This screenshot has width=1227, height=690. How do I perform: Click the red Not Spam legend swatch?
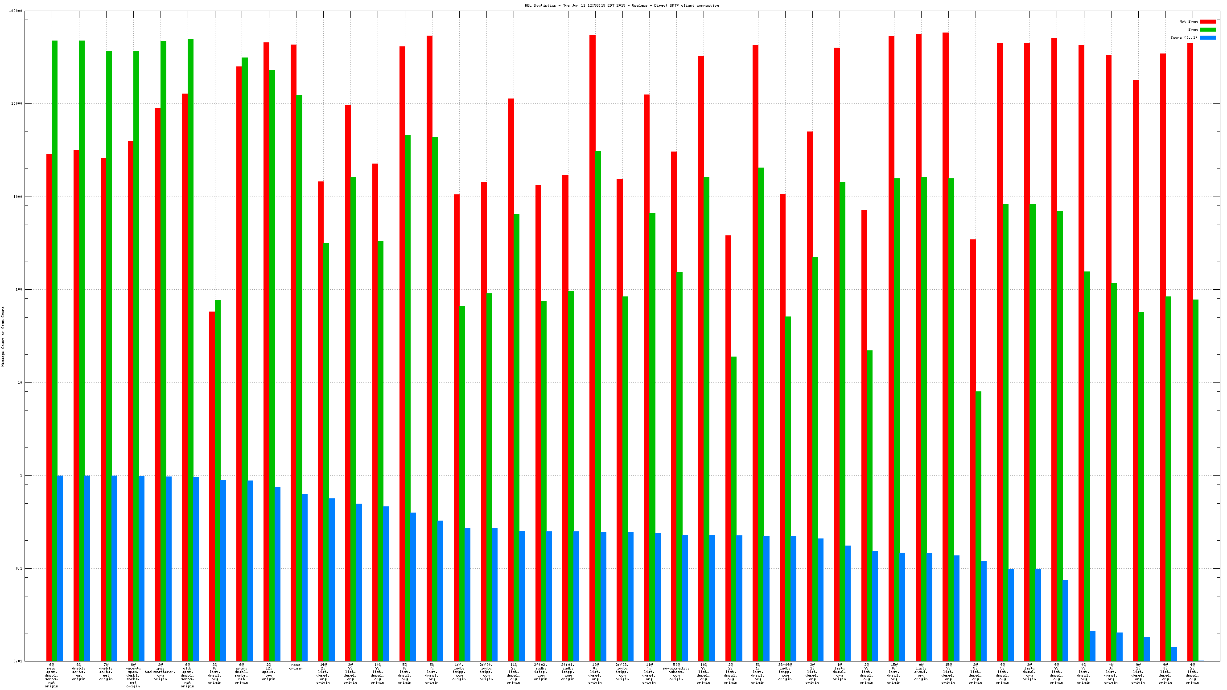(x=1207, y=21)
